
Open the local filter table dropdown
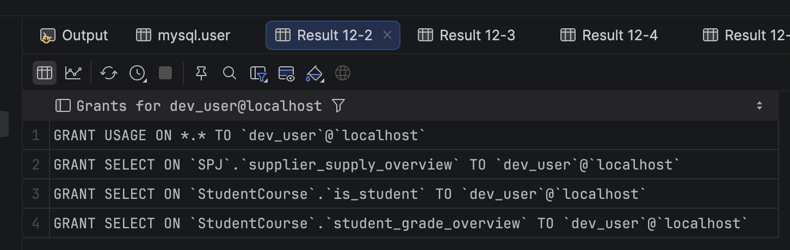258,73
